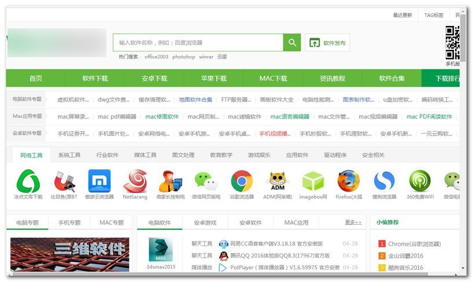Screen dimensions: 473x282
Task: Switch to the MAC应用 tab
Action: point(296,222)
